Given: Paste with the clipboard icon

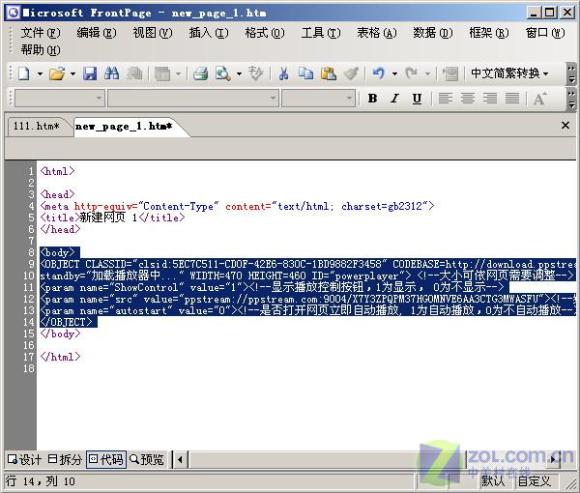Looking at the screenshot, I should 329,73.
